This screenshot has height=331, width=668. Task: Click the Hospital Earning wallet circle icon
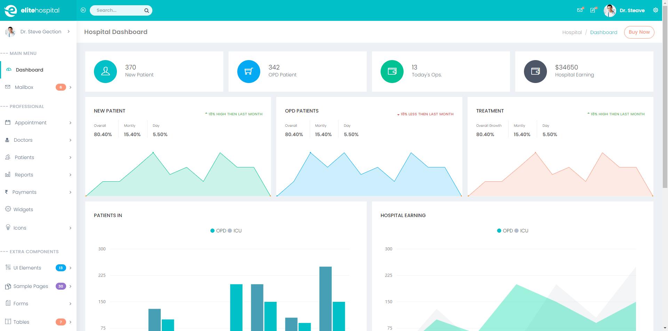pos(535,72)
